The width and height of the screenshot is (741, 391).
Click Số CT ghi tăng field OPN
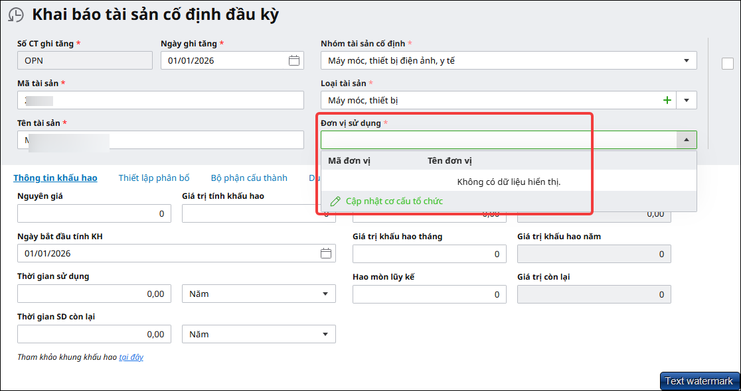click(x=85, y=60)
